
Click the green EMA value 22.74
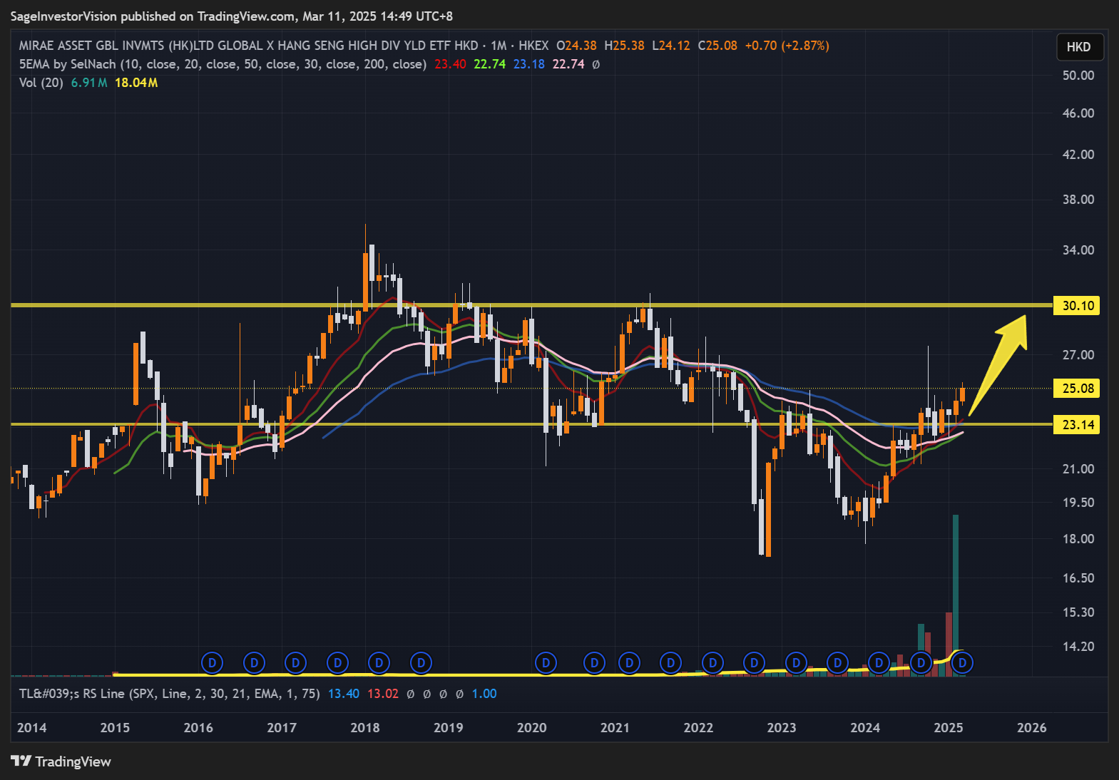[489, 64]
